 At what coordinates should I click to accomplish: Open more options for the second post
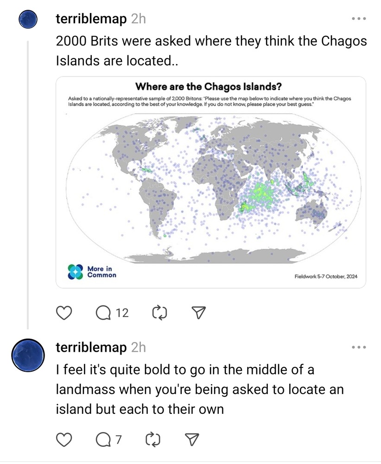click(359, 347)
